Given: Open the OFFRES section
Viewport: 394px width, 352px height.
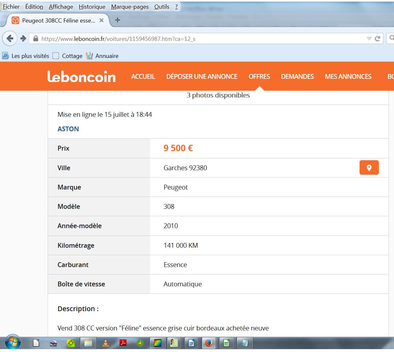Looking at the screenshot, I should 259,77.
